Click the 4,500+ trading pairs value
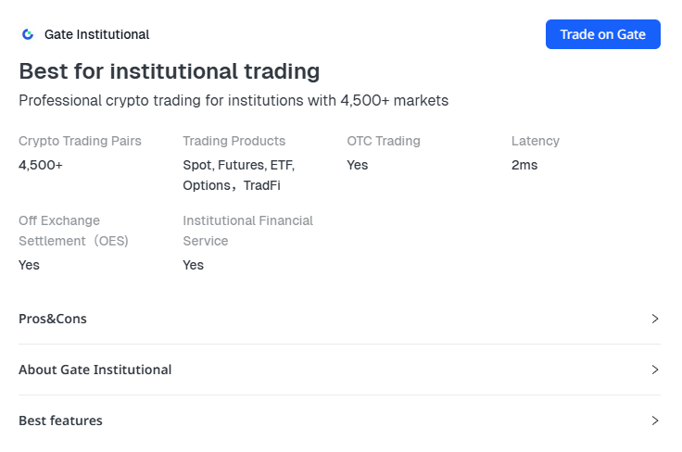 41,165
